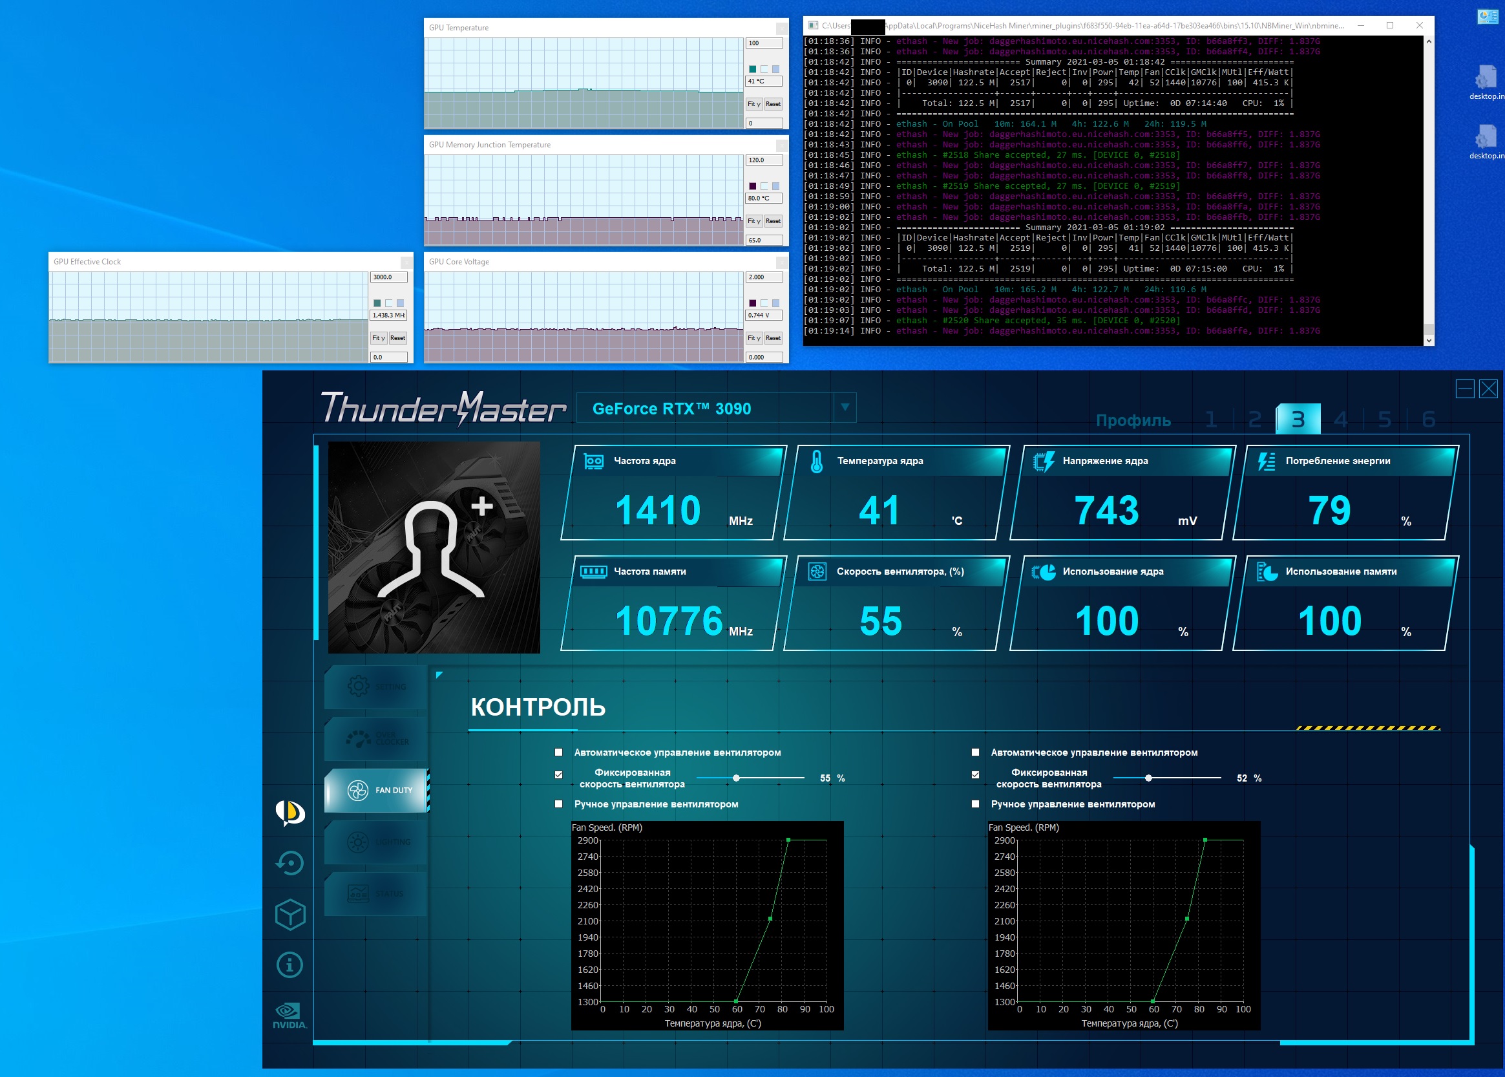Open the STATUS monitor panel
1505x1077 pixels.
pos(376,893)
